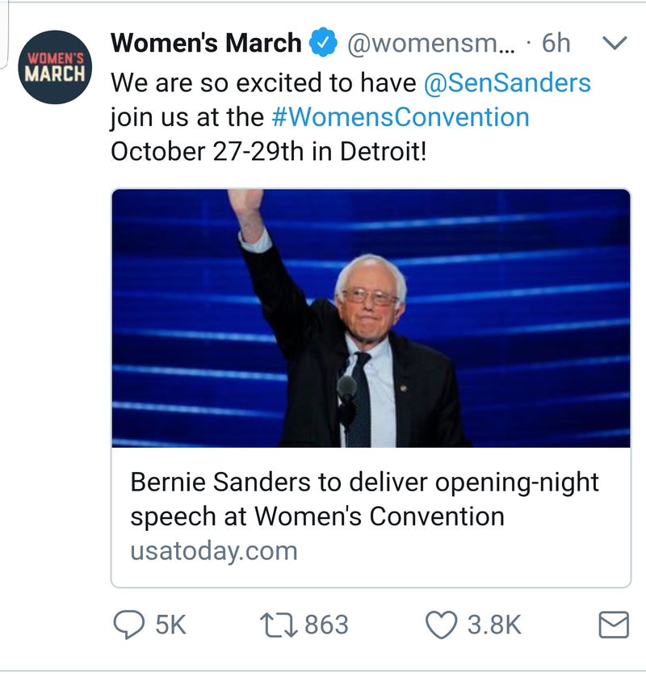Open the 6h timestamp link
The width and height of the screenshot is (646, 674).
point(556,43)
